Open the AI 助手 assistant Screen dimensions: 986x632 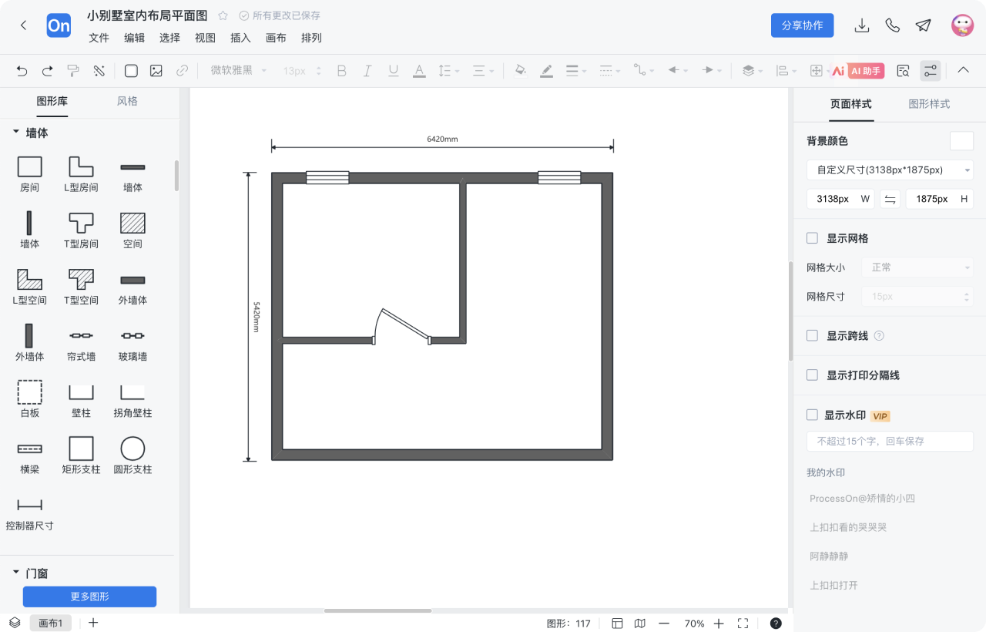[x=857, y=71]
